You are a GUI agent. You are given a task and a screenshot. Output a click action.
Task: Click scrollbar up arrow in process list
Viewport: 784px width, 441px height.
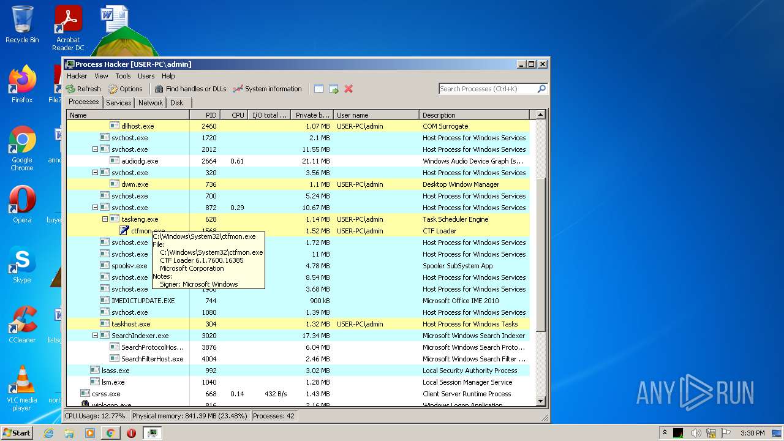[540, 115]
